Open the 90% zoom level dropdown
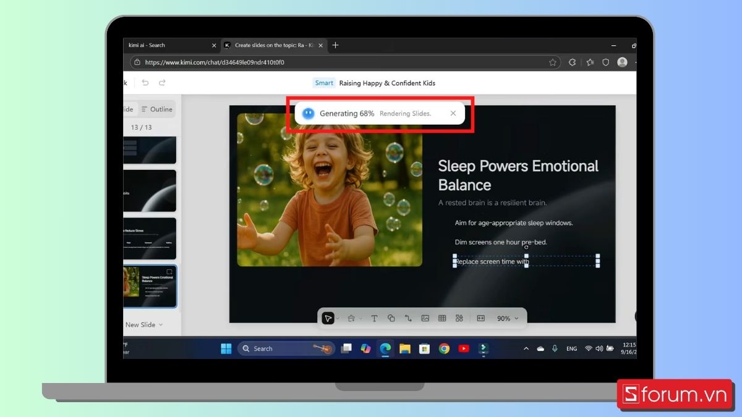 pyautogui.click(x=508, y=318)
